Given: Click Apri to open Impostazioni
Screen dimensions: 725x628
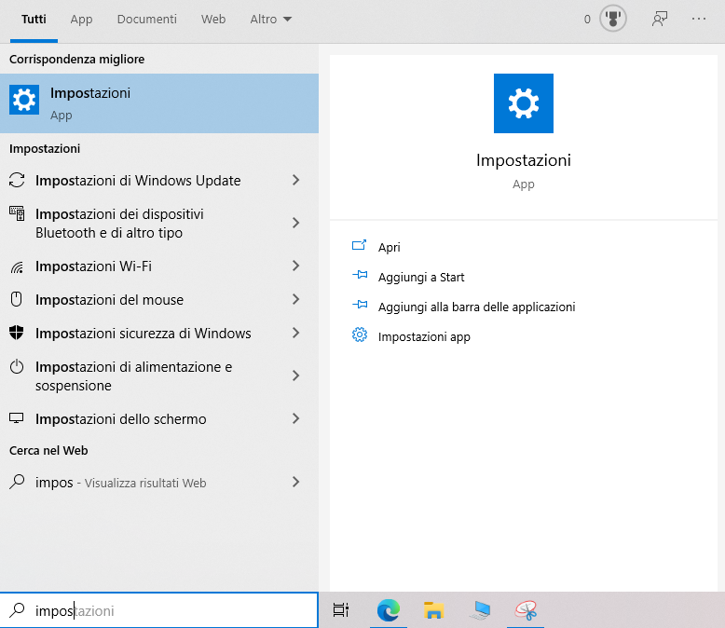Looking at the screenshot, I should pyautogui.click(x=389, y=247).
